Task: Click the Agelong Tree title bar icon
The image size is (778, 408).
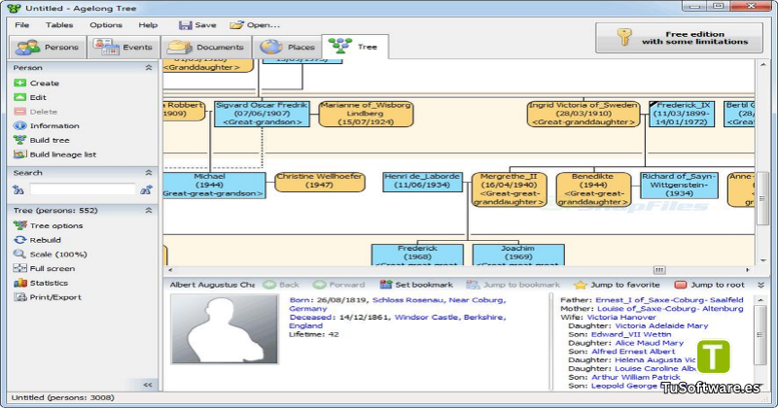Action: pyautogui.click(x=15, y=9)
